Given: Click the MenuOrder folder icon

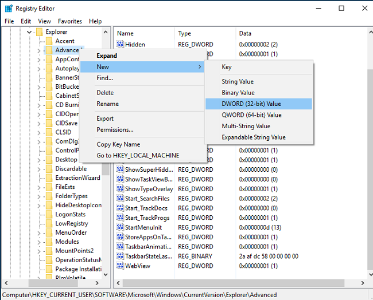Looking at the screenshot, I should click(49, 233).
